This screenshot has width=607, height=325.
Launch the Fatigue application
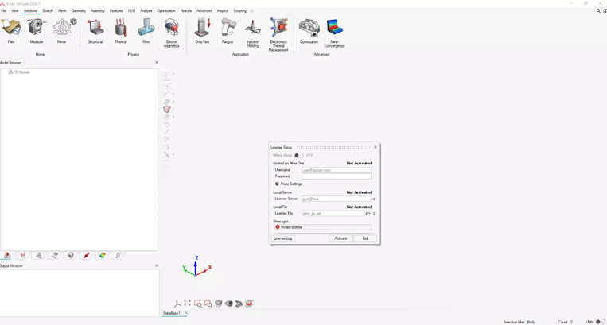[x=228, y=31]
